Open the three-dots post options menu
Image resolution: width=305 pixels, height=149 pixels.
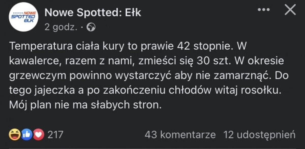(x=263, y=10)
